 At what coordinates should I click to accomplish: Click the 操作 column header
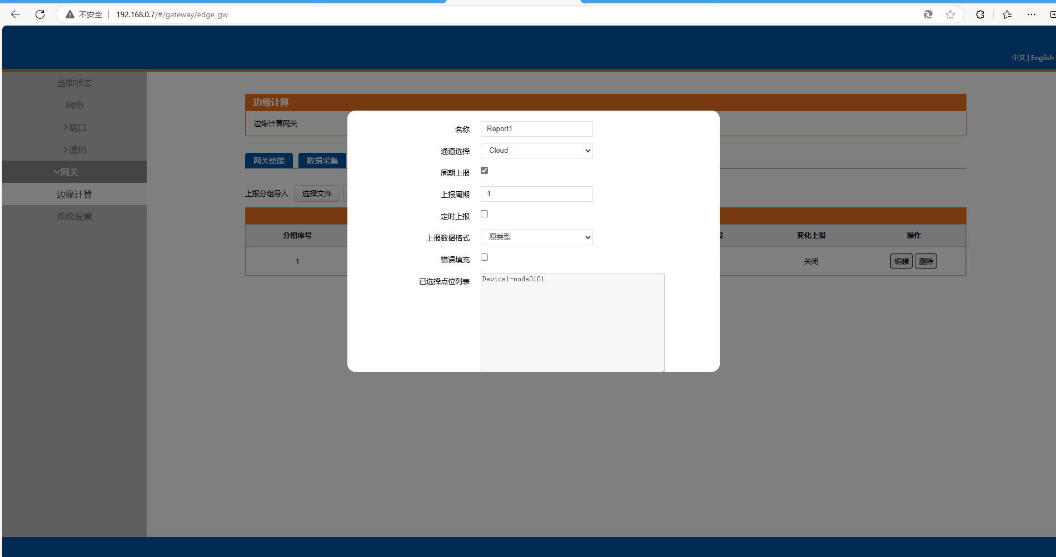coord(914,235)
